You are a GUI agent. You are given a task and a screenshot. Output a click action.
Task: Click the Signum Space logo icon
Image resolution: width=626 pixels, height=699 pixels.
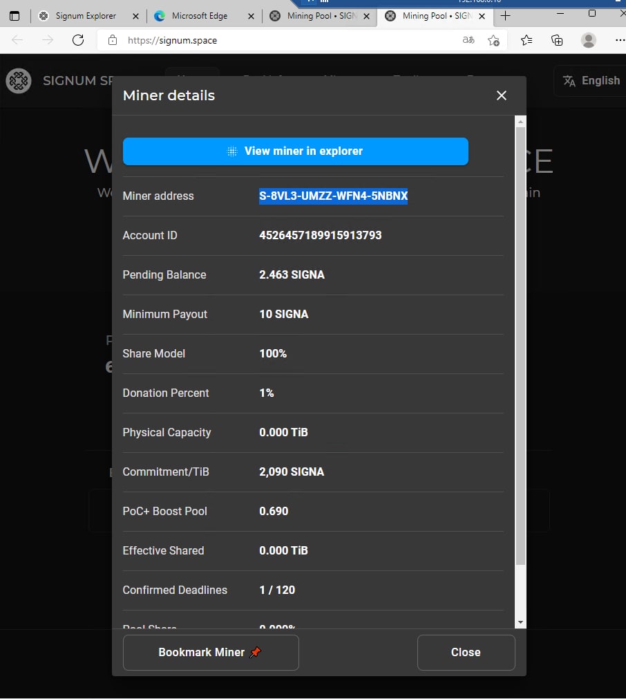coord(19,81)
